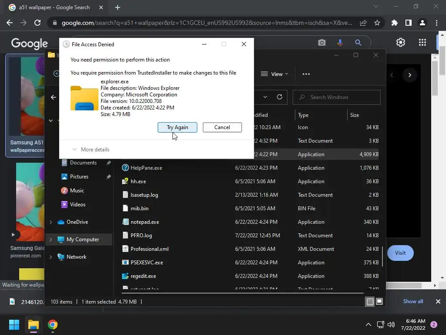Expand the Network tree node
The height and width of the screenshot is (335, 446).
pos(51,257)
